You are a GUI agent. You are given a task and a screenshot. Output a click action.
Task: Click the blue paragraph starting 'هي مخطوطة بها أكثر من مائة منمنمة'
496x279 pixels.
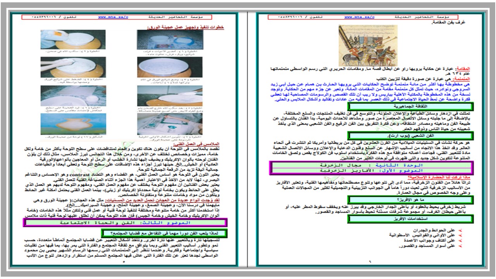click(x=372, y=92)
